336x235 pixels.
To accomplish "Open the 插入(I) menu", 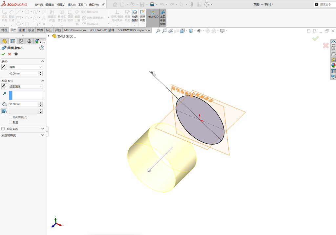I will (x=72, y=5).
